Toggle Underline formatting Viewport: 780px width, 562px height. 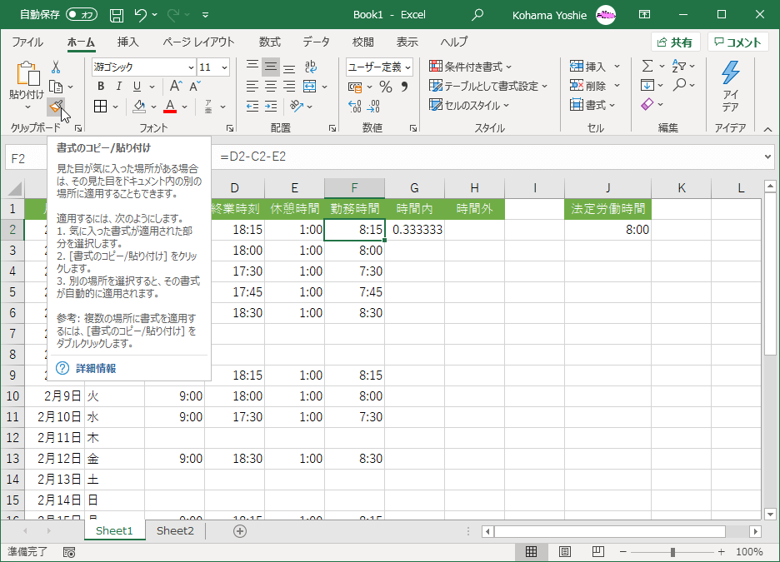tap(136, 87)
